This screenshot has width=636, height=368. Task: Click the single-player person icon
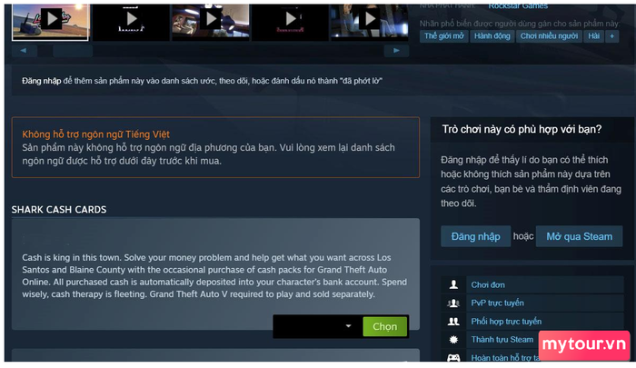click(453, 284)
